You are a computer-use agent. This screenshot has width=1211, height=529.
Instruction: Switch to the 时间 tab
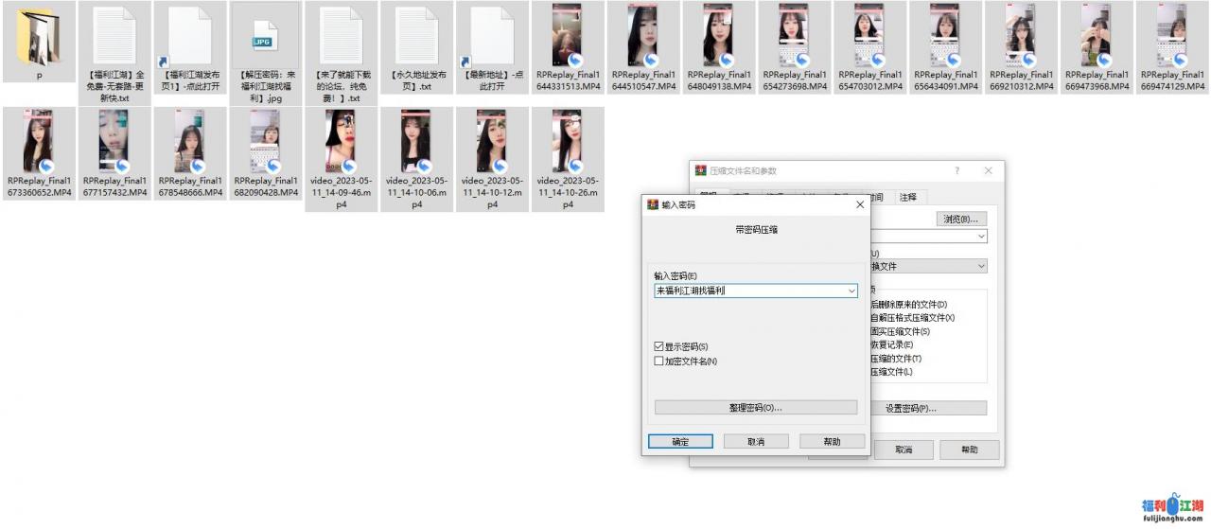877,197
